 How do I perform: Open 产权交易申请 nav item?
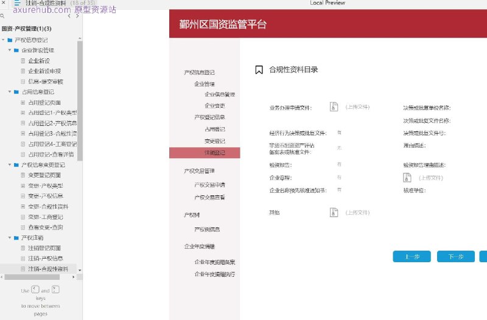pos(209,185)
